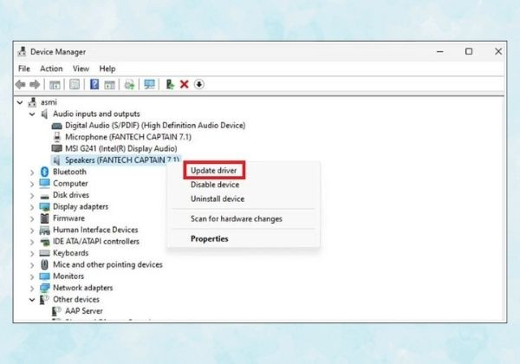
Task: Maximize the Device Manager window
Action: [469, 51]
